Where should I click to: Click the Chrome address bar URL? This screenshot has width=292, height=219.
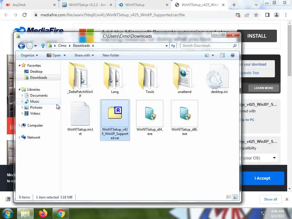(x=113, y=15)
